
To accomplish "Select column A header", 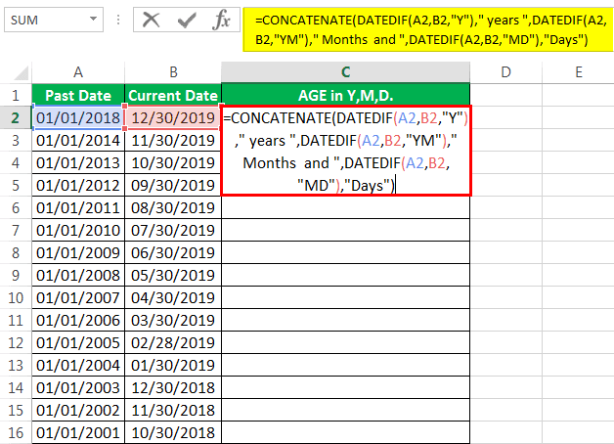I will tap(77, 71).
